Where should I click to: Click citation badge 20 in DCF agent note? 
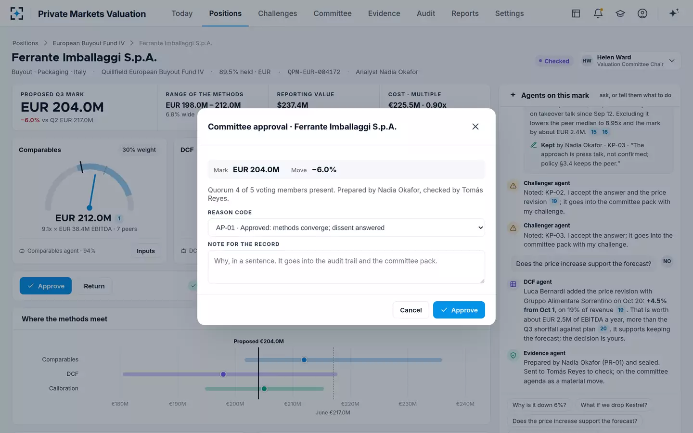click(x=603, y=329)
